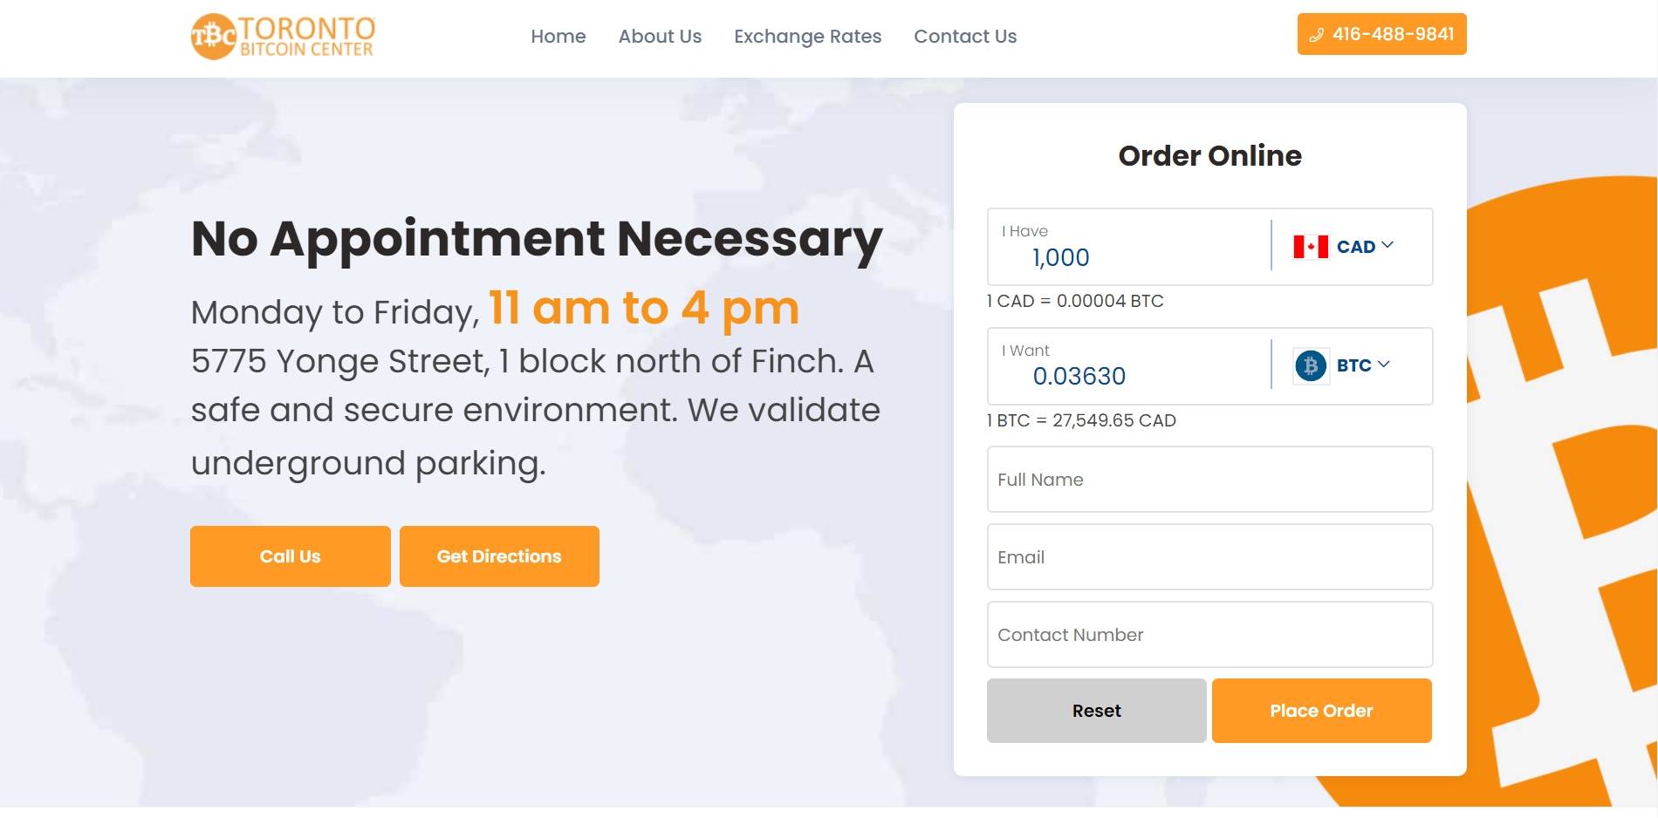Click the Bitcoin coin icon beside BTC

point(1311,366)
